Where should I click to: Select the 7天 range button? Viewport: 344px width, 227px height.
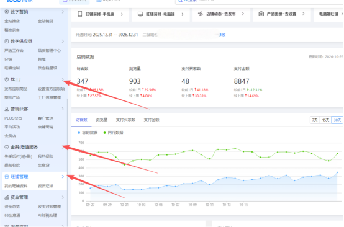coord(315,120)
